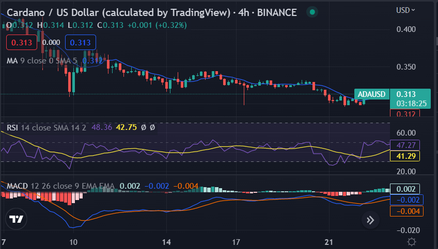Image resolution: width=438 pixels, height=249 pixels.
Task: Click the 0.400 price axis label
Action: pos(406,29)
